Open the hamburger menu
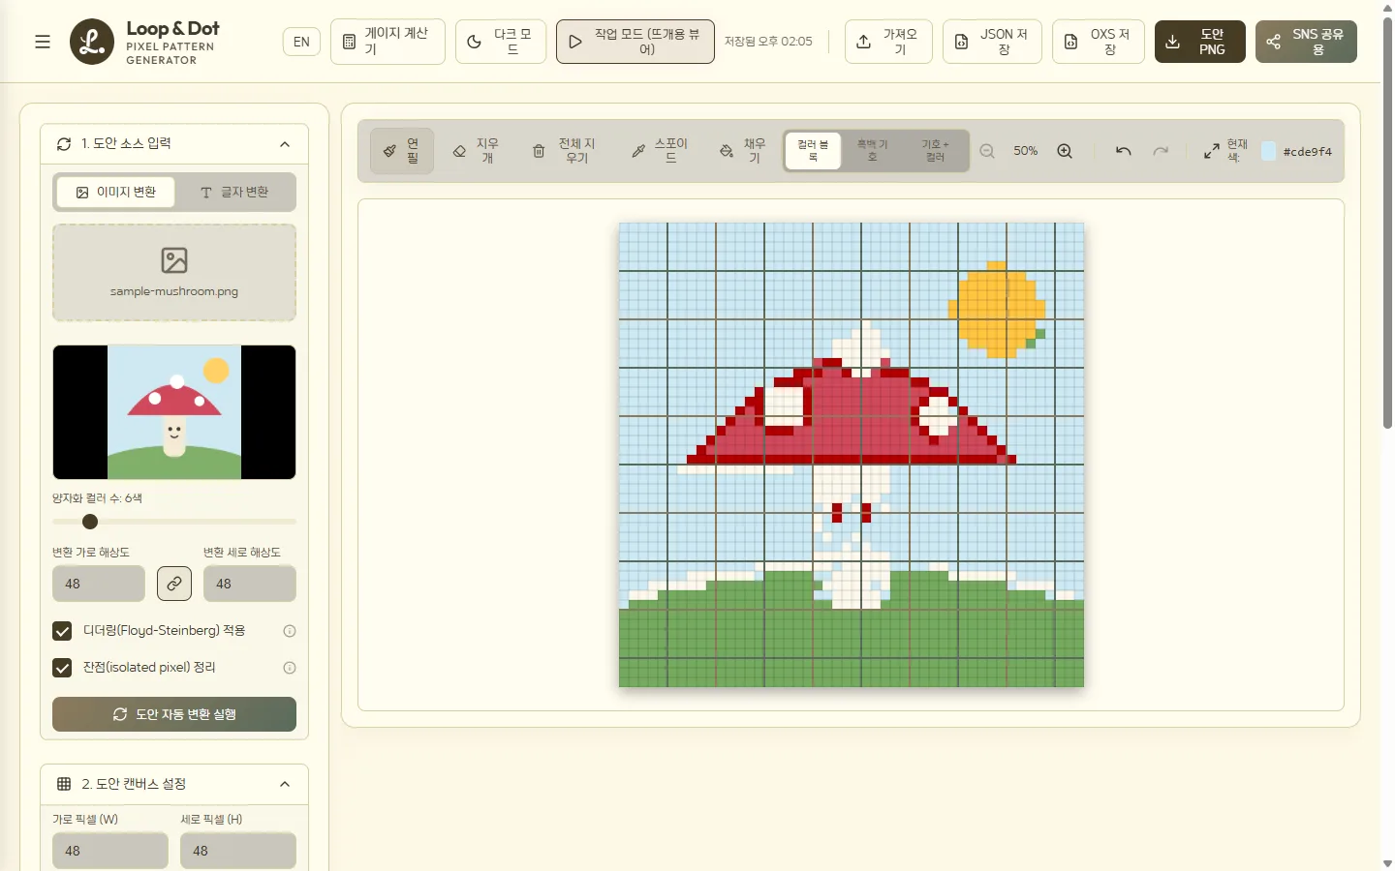Image resolution: width=1395 pixels, height=871 pixels. coord(43,42)
